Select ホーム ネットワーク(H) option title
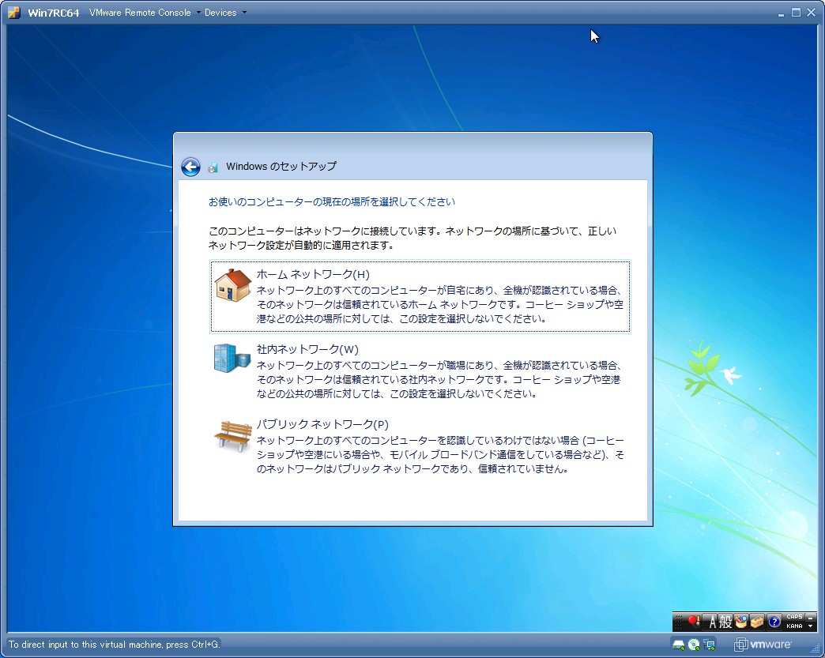The height and width of the screenshot is (658, 825). [x=313, y=274]
